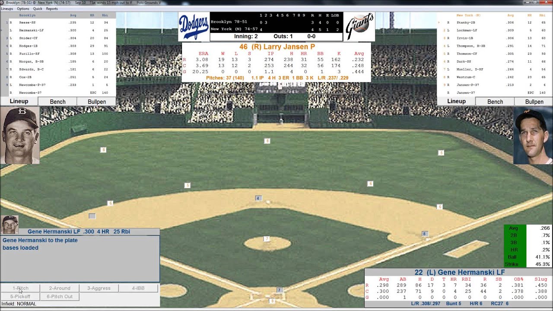Click the 2-Around button

click(60, 288)
